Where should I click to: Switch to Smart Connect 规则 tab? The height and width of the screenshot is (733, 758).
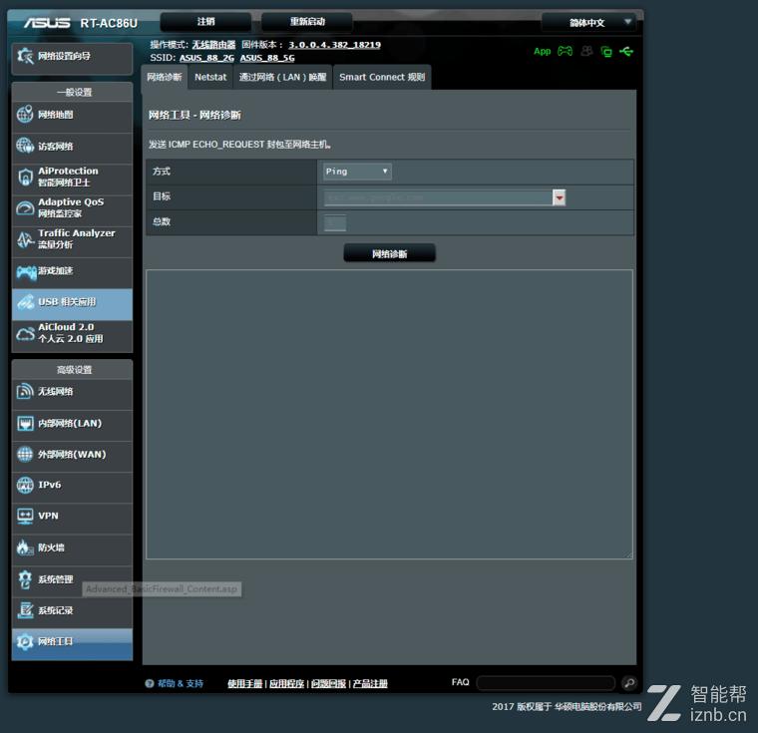coord(381,77)
